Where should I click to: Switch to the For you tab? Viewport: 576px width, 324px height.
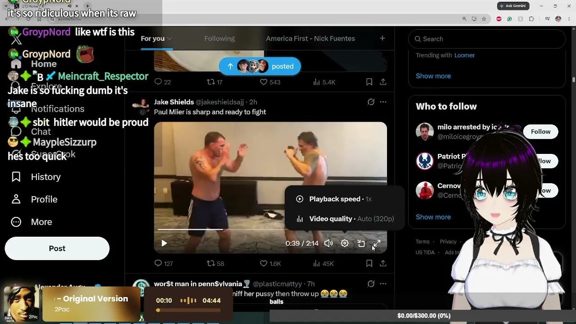click(153, 38)
